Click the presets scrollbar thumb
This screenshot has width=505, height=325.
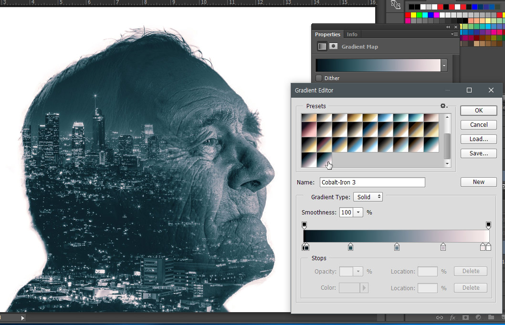click(447, 146)
